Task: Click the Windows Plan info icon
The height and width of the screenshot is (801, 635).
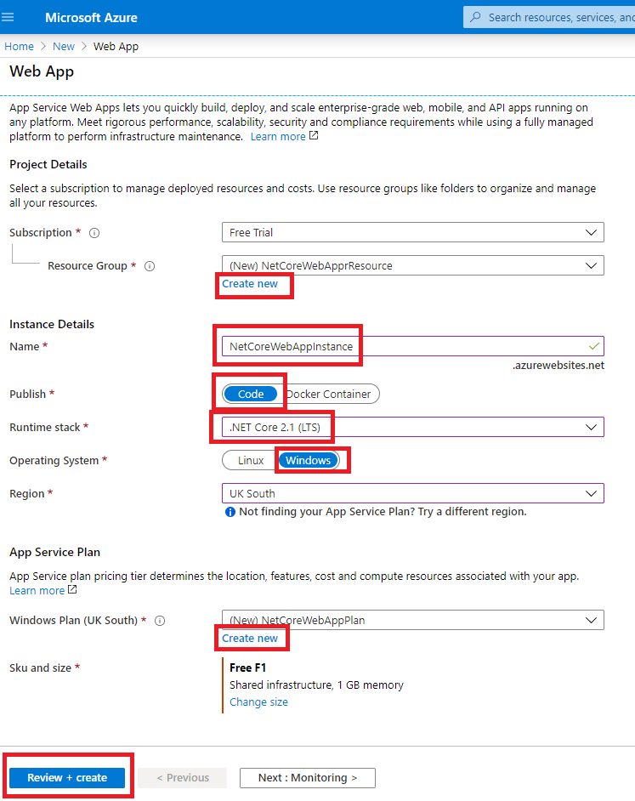Action: coord(160,621)
